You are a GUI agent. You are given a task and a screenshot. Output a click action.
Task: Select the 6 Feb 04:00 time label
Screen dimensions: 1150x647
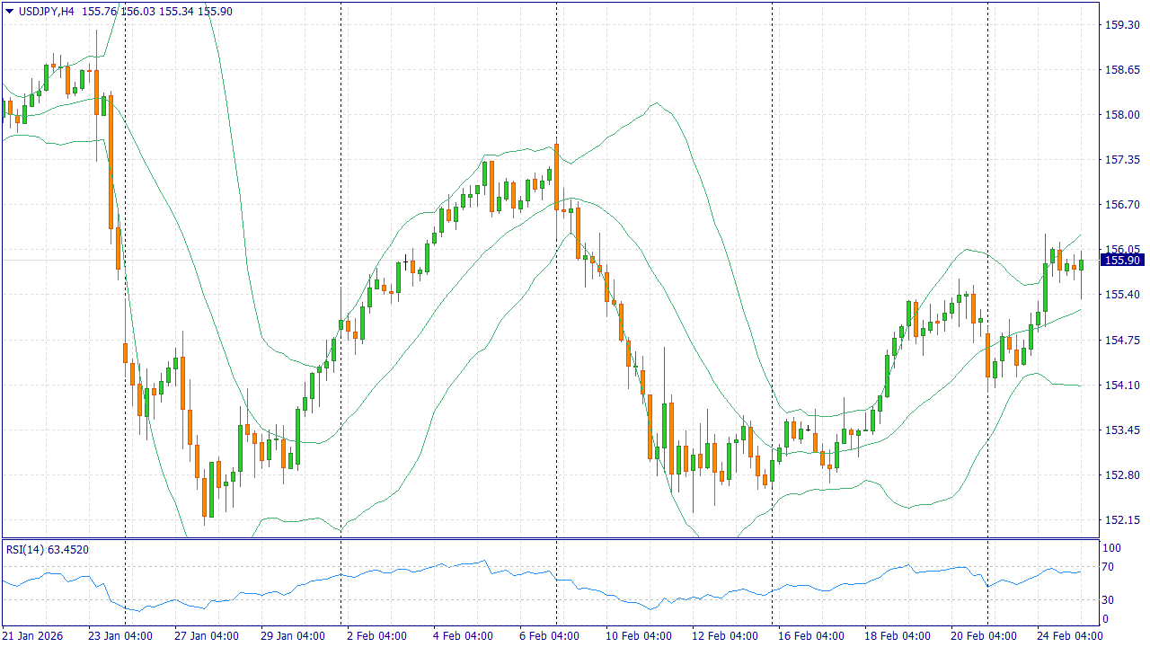(x=550, y=636)
